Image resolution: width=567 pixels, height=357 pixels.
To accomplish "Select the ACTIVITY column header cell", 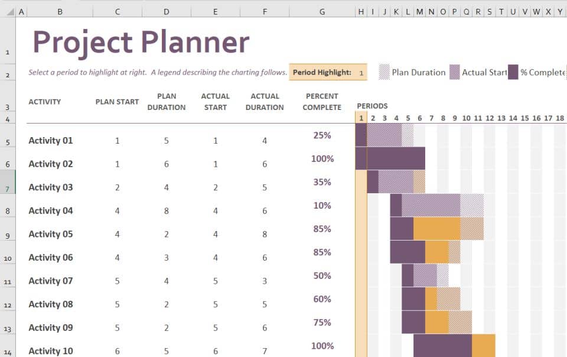I will click(45, 102).
